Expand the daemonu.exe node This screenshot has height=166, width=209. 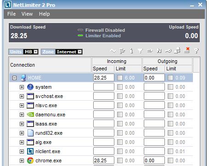click(x=22, y=114)
